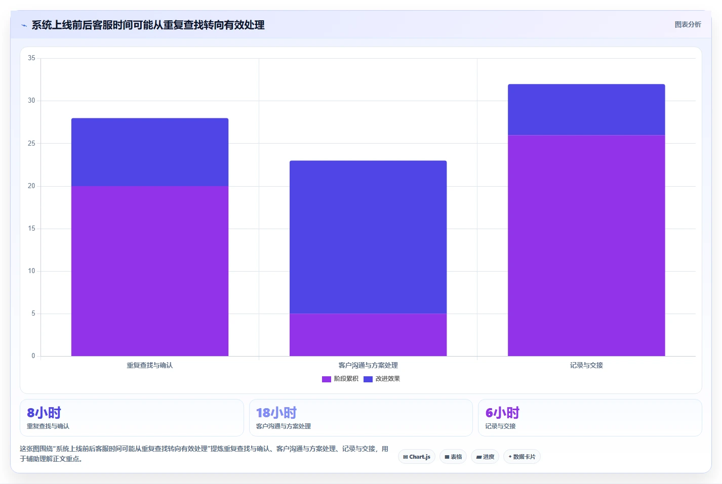Click the description paragraph under the cards
Image resolution: width=722 pixels, height=484 pixels.
coord(204,454)
